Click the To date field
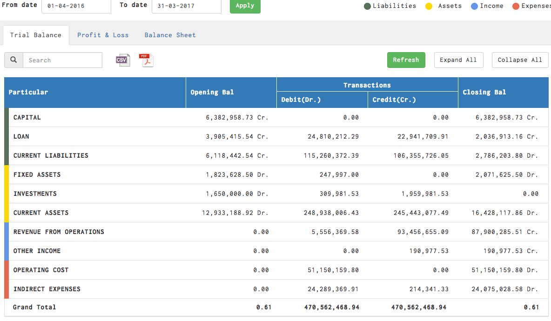This screenshot has width=551, height=321. coord(186,6)
